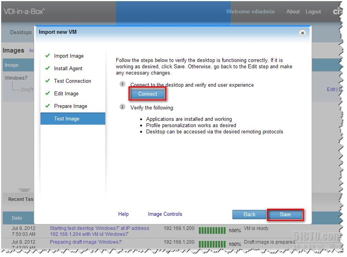
Task: Click green checkmark beside Test Connection
Action: (48, 81)
